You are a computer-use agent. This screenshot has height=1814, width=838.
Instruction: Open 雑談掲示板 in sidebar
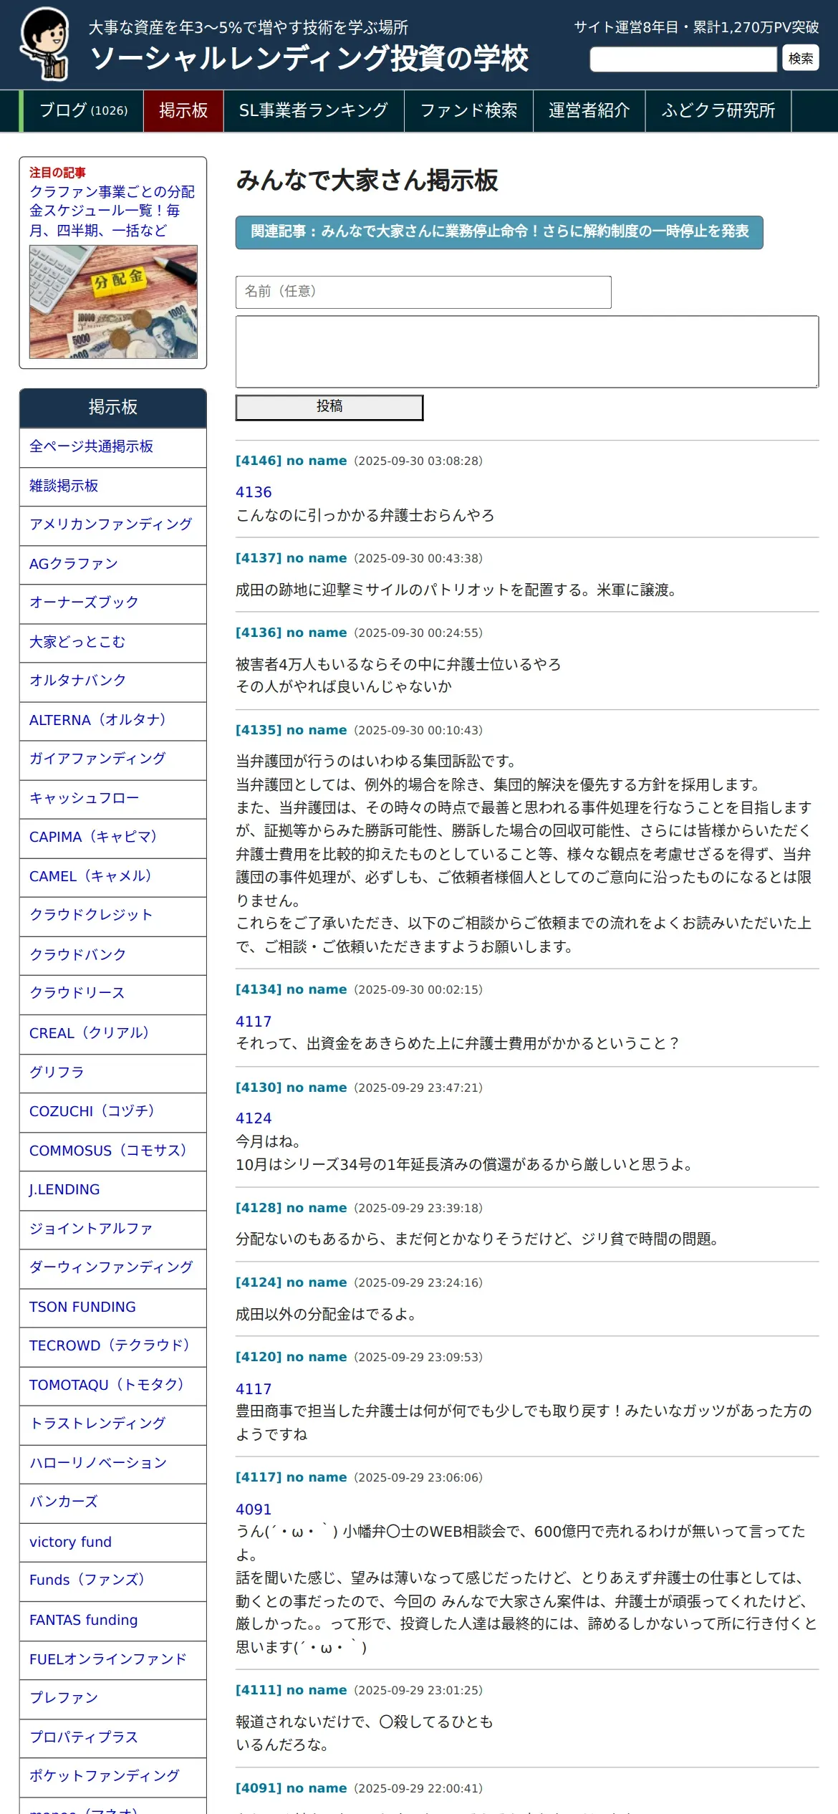point(113,486)
